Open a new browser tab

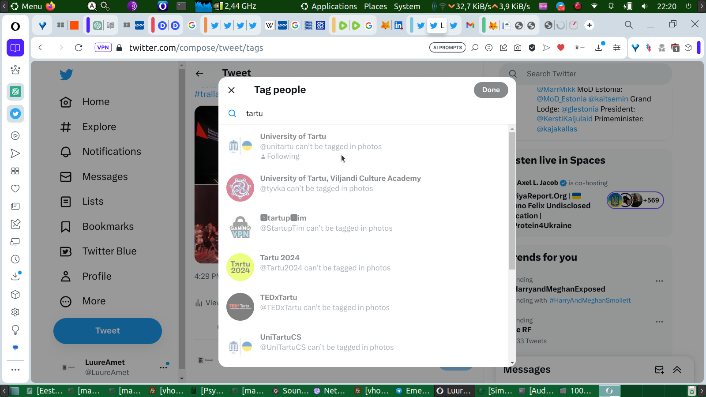tap(590, 25)
